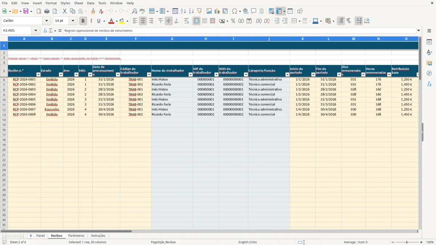Screen dimensions: 436x245
Task: Toggle Center Horizontally alignment
Action: (143, 21)
